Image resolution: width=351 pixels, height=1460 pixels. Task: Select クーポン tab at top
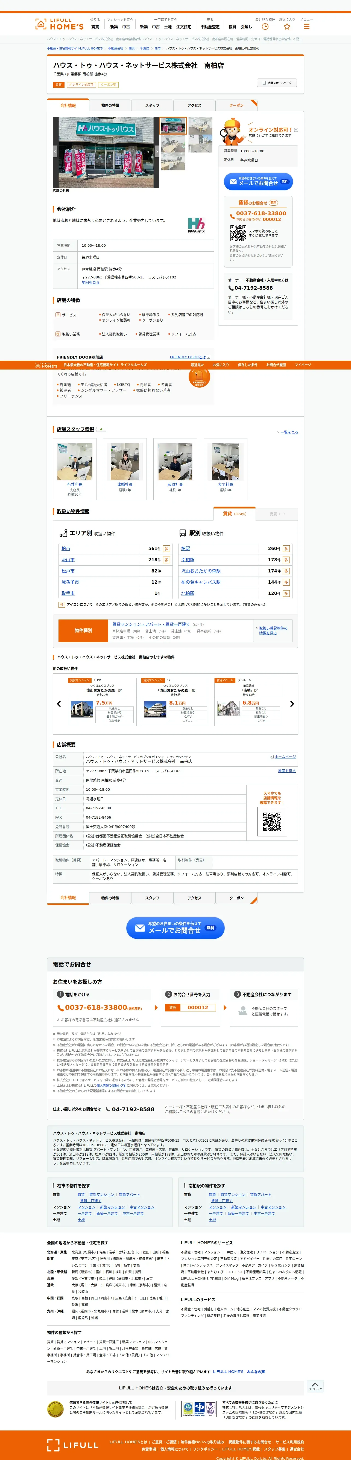[237, 105]
